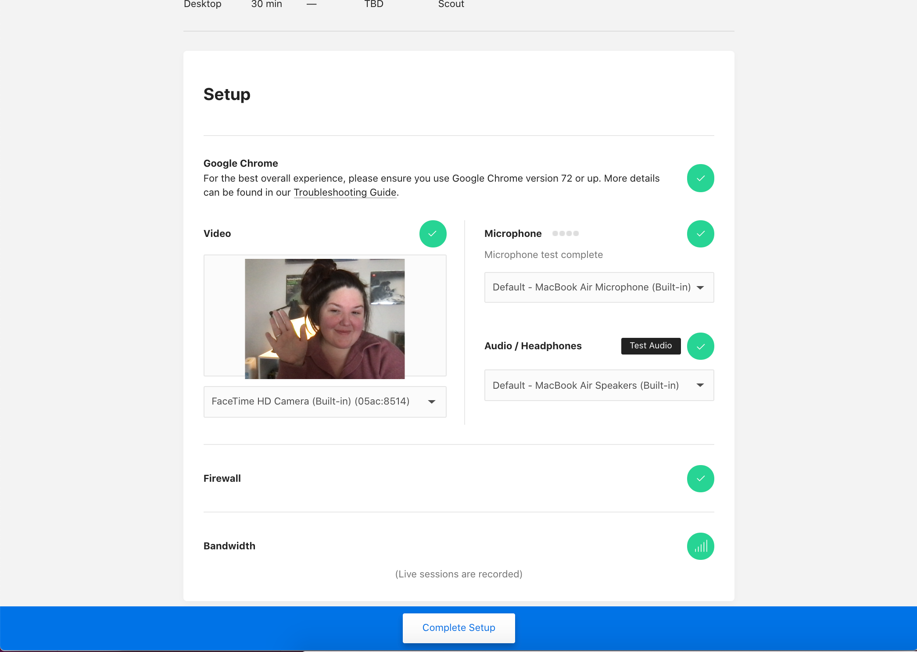Viewport: 917px width, 652px height.
Task: Open the MacBook Air Speakers dropdown
Action: click(x=599, y=385)
